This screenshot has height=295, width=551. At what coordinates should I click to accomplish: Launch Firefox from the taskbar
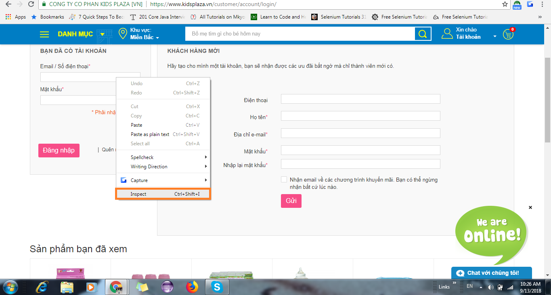(x=192, y=287)
